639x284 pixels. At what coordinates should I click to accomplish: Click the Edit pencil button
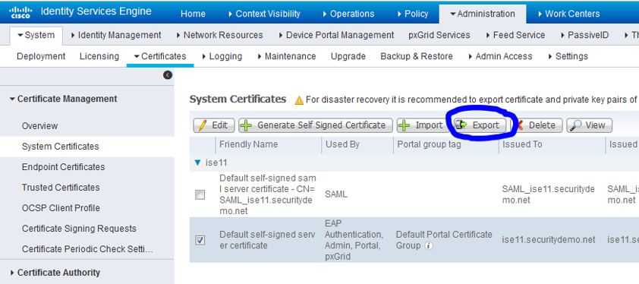point(213,125)
